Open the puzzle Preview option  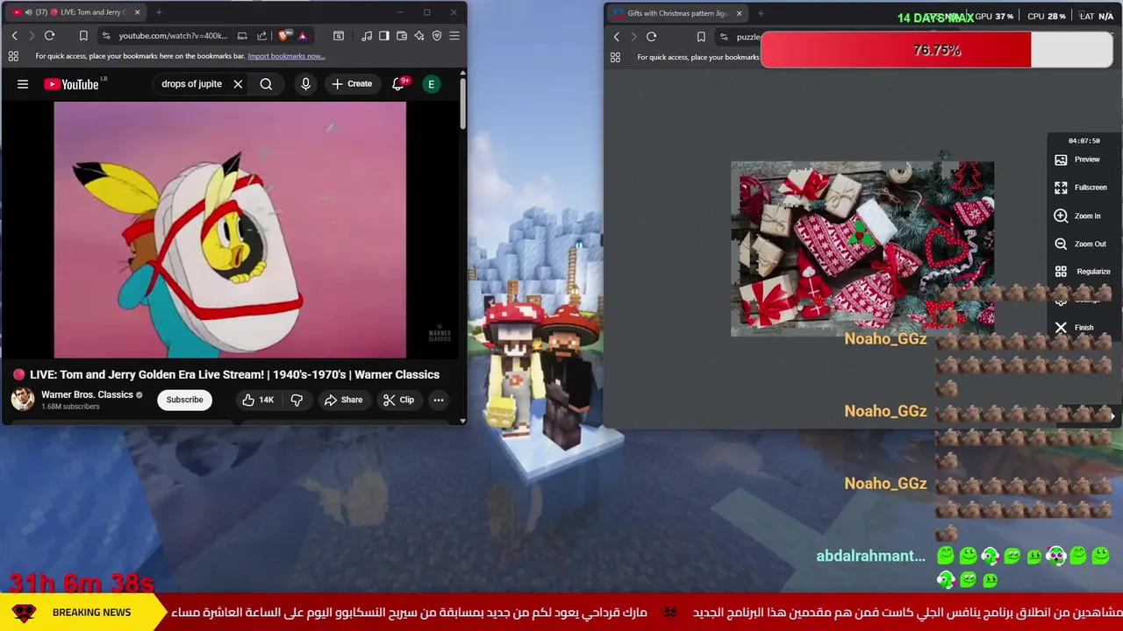pos(1078,160)
